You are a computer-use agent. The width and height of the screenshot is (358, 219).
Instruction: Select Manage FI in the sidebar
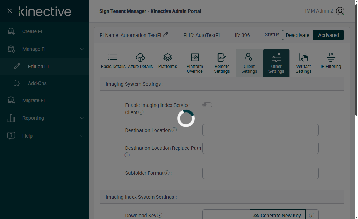(34, 49)
